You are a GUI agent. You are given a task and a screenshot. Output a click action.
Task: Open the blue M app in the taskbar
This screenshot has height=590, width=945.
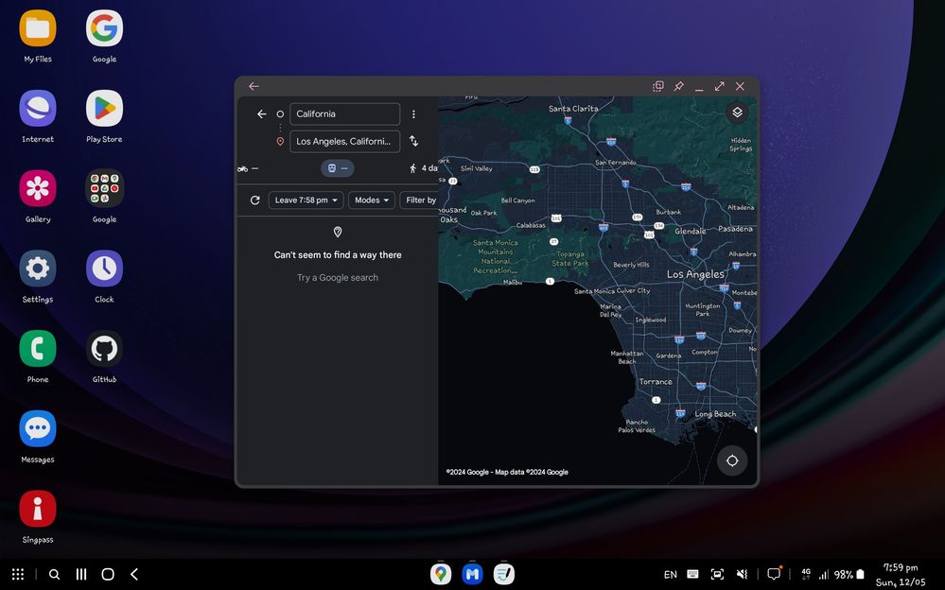click(x=473, y=574)
